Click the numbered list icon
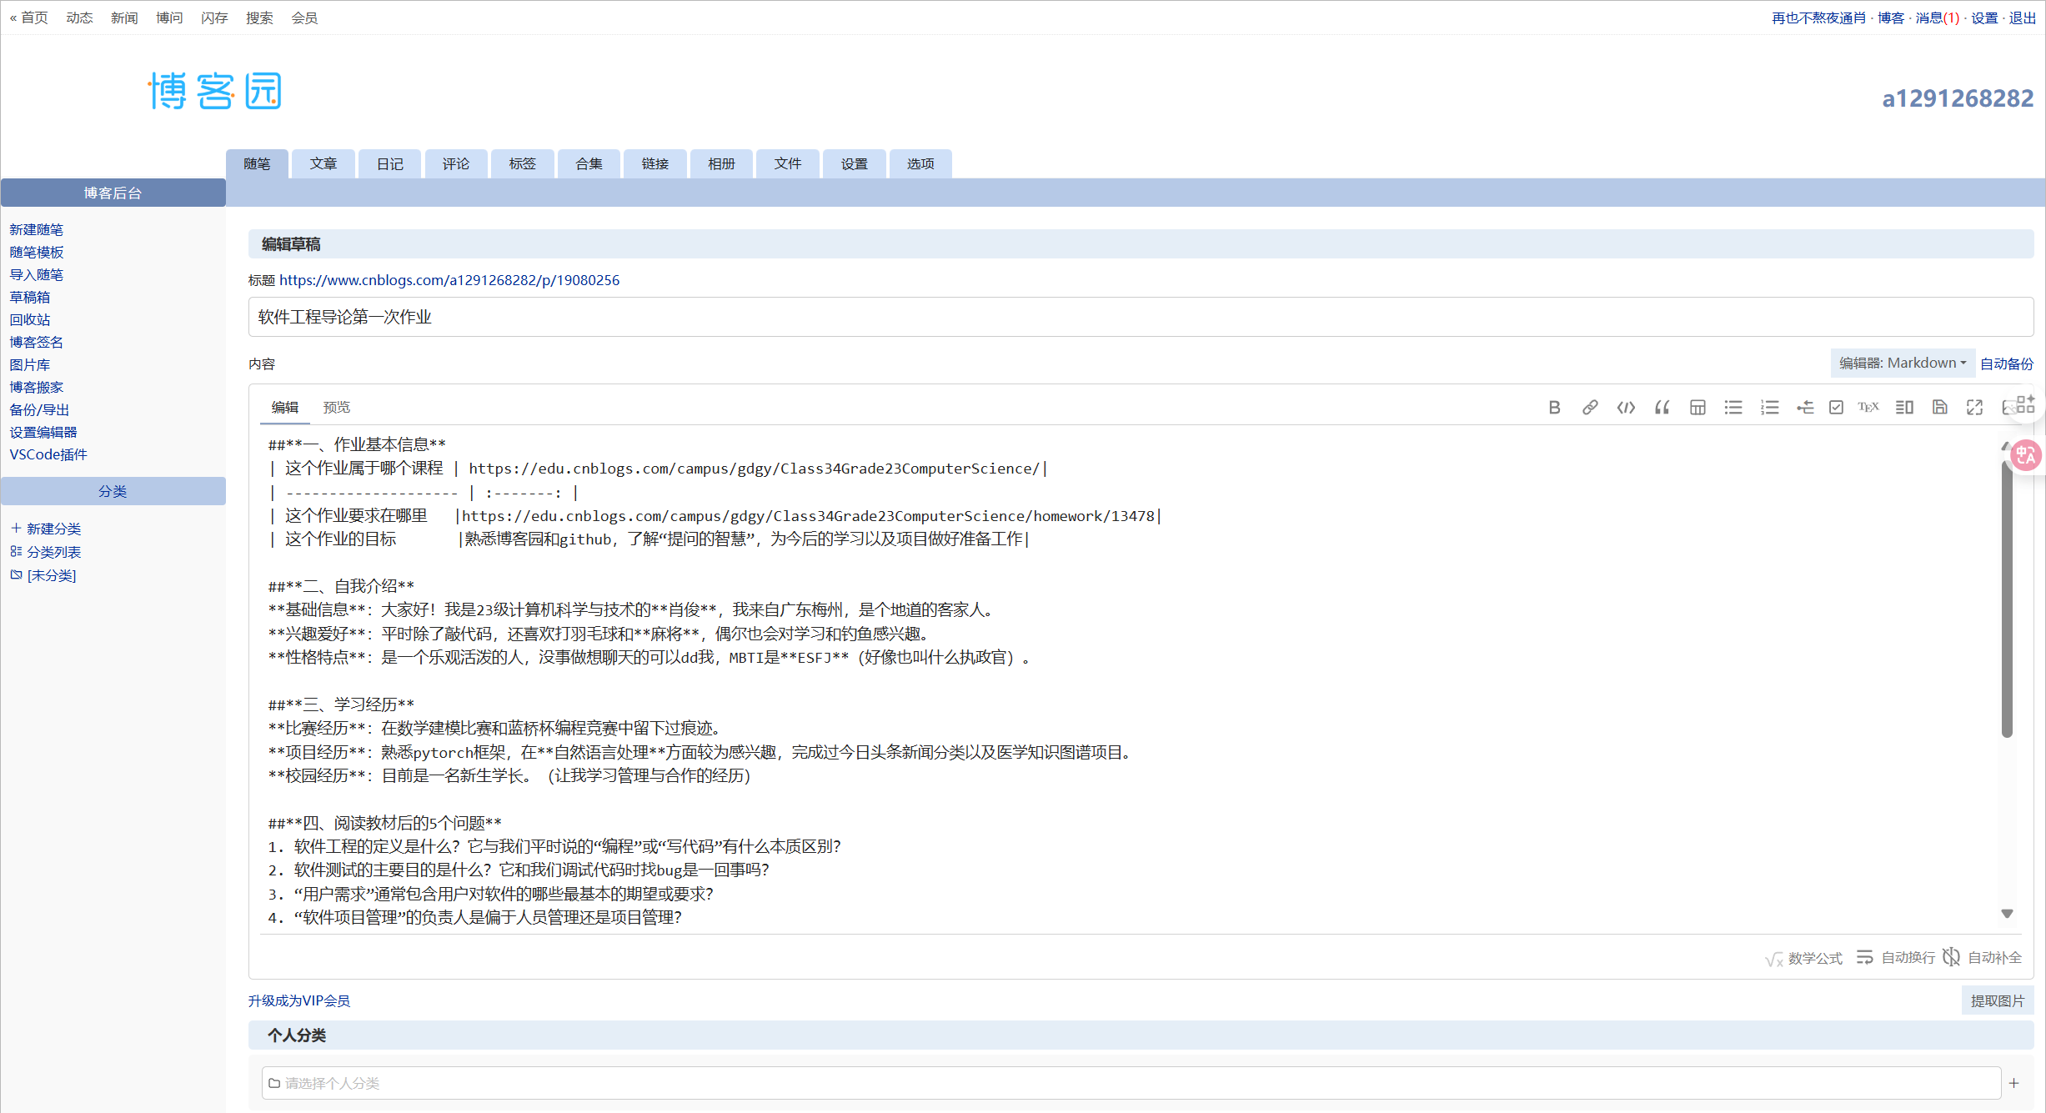The width and height of the screenshot is (2046, 1113). (x=1769, y=408)
